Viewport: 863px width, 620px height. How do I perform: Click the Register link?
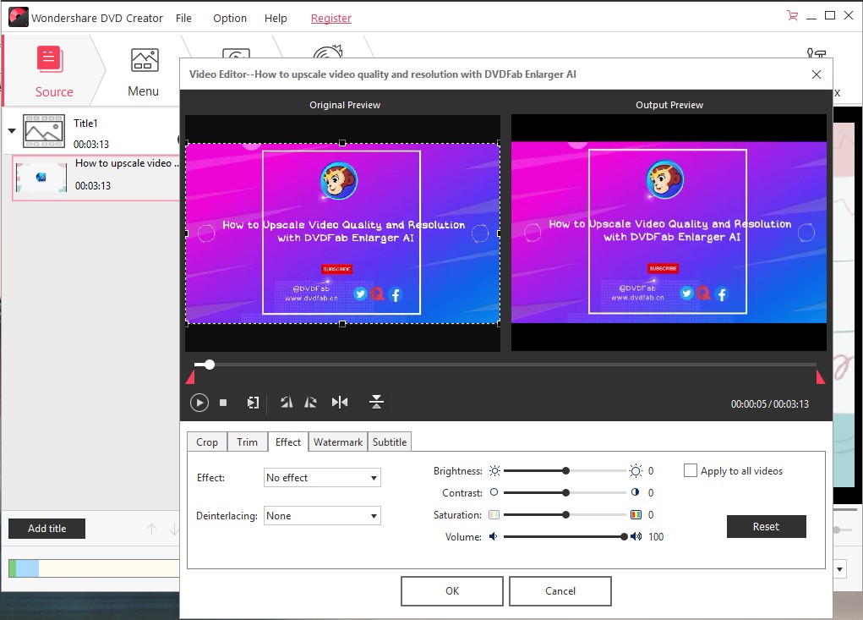(x=330, y=18)
